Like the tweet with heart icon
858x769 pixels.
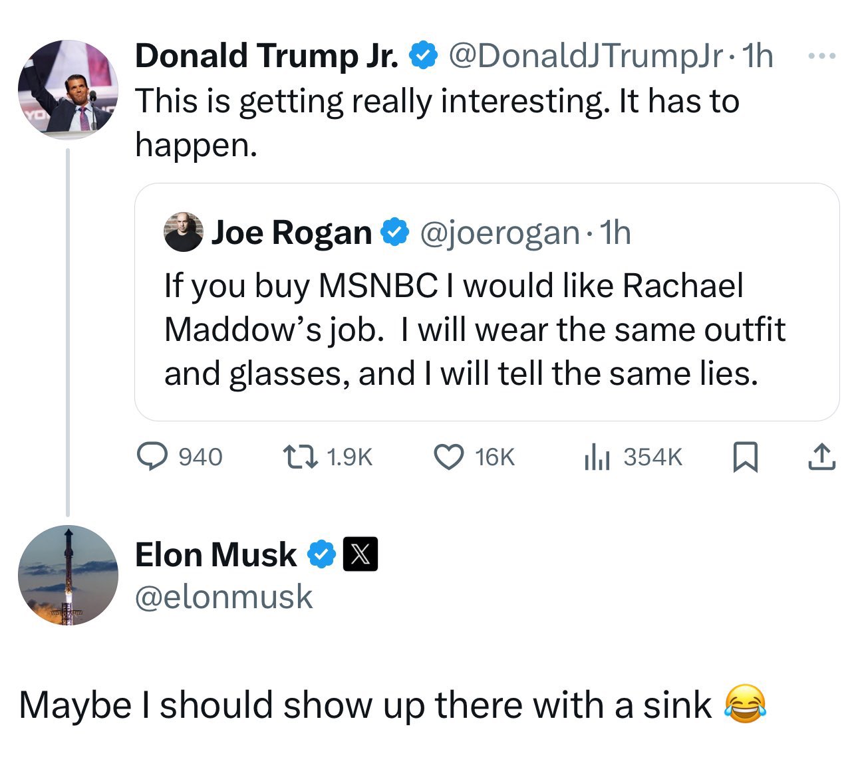pyautogui.click(x=449, y=457)
